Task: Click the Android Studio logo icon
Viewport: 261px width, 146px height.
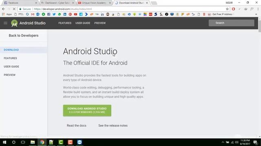Action: [14, 23]
